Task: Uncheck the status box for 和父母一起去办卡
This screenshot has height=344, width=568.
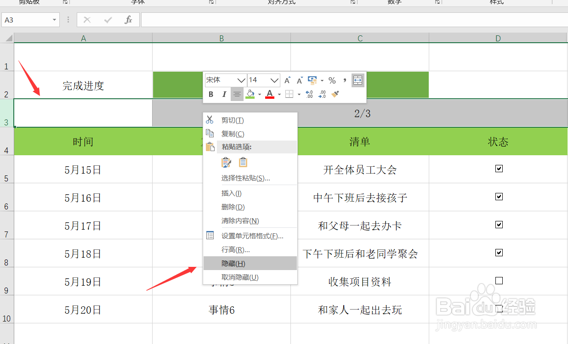Action: click(499, 225)
